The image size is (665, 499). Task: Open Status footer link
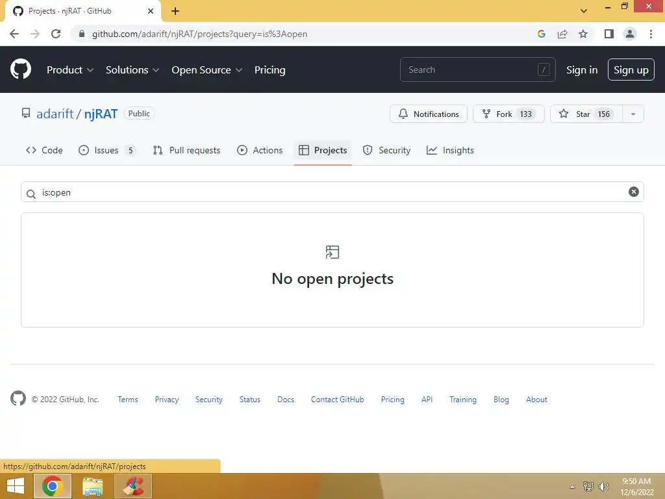click(x=250, y=400)
